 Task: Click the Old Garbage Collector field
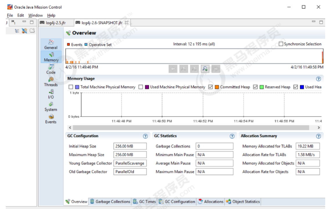[x=130, y=172]
